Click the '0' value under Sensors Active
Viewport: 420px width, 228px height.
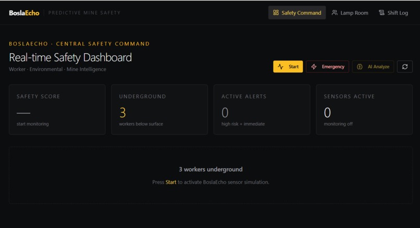pyautogui.click(x=327, y=113)
